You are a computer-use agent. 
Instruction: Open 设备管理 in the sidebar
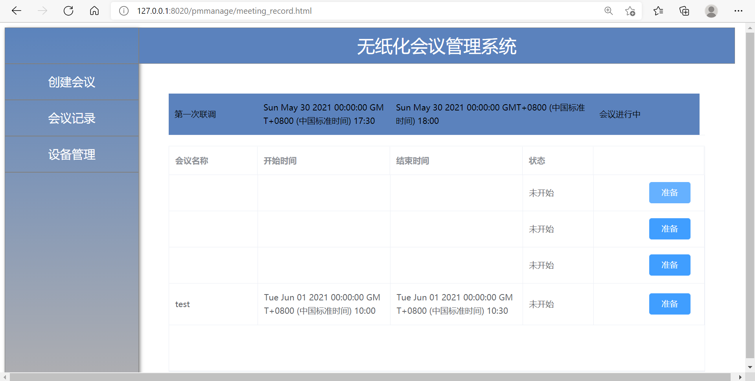[x=72, y=154]
